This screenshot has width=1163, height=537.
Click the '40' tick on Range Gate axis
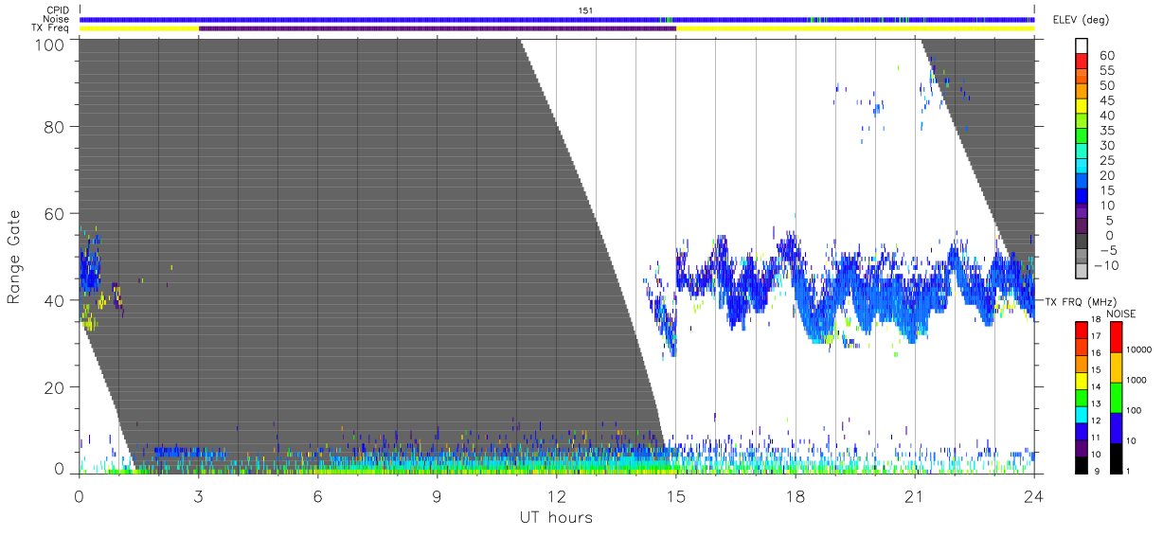(54, 300)
